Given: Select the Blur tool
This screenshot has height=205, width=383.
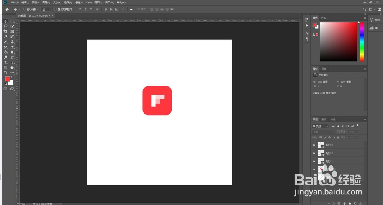Looking at the screenshot, I should pos(12,52).
